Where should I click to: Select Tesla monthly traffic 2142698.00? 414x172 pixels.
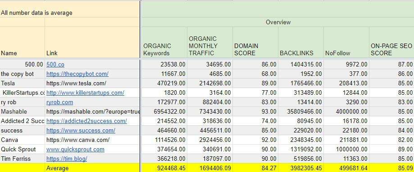click(x=210, y=83)
